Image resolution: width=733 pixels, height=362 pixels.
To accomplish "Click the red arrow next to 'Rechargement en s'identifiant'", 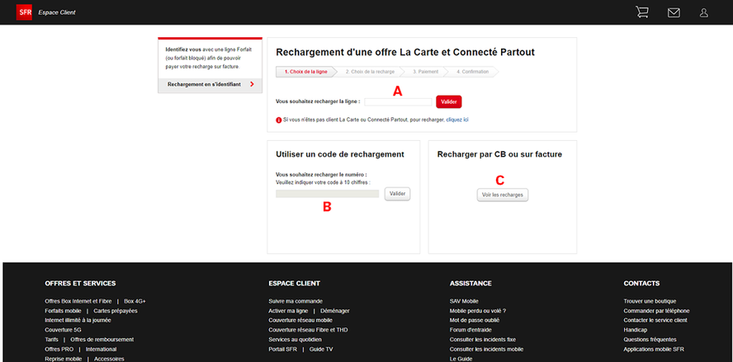I will [x=252, y=85].
